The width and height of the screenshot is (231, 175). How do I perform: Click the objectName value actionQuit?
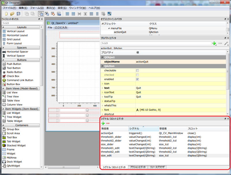tap(181, 62)
